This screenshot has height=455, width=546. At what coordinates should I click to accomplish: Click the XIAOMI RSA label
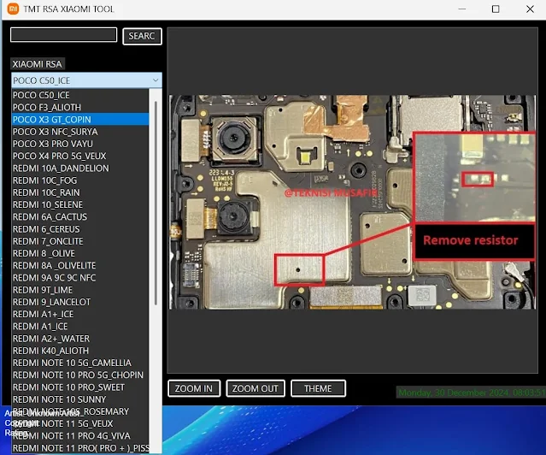(x=38, y=64)
